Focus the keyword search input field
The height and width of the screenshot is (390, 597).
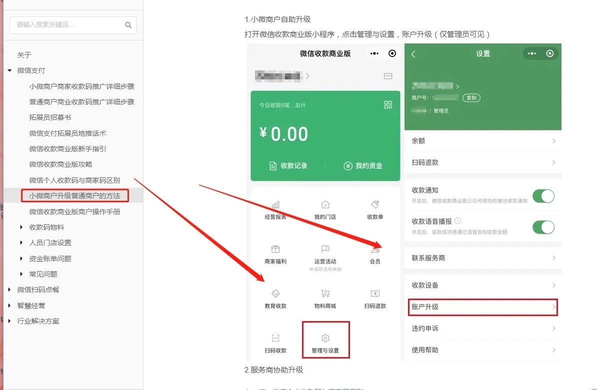pyautogui.click(x=73, y=25)
